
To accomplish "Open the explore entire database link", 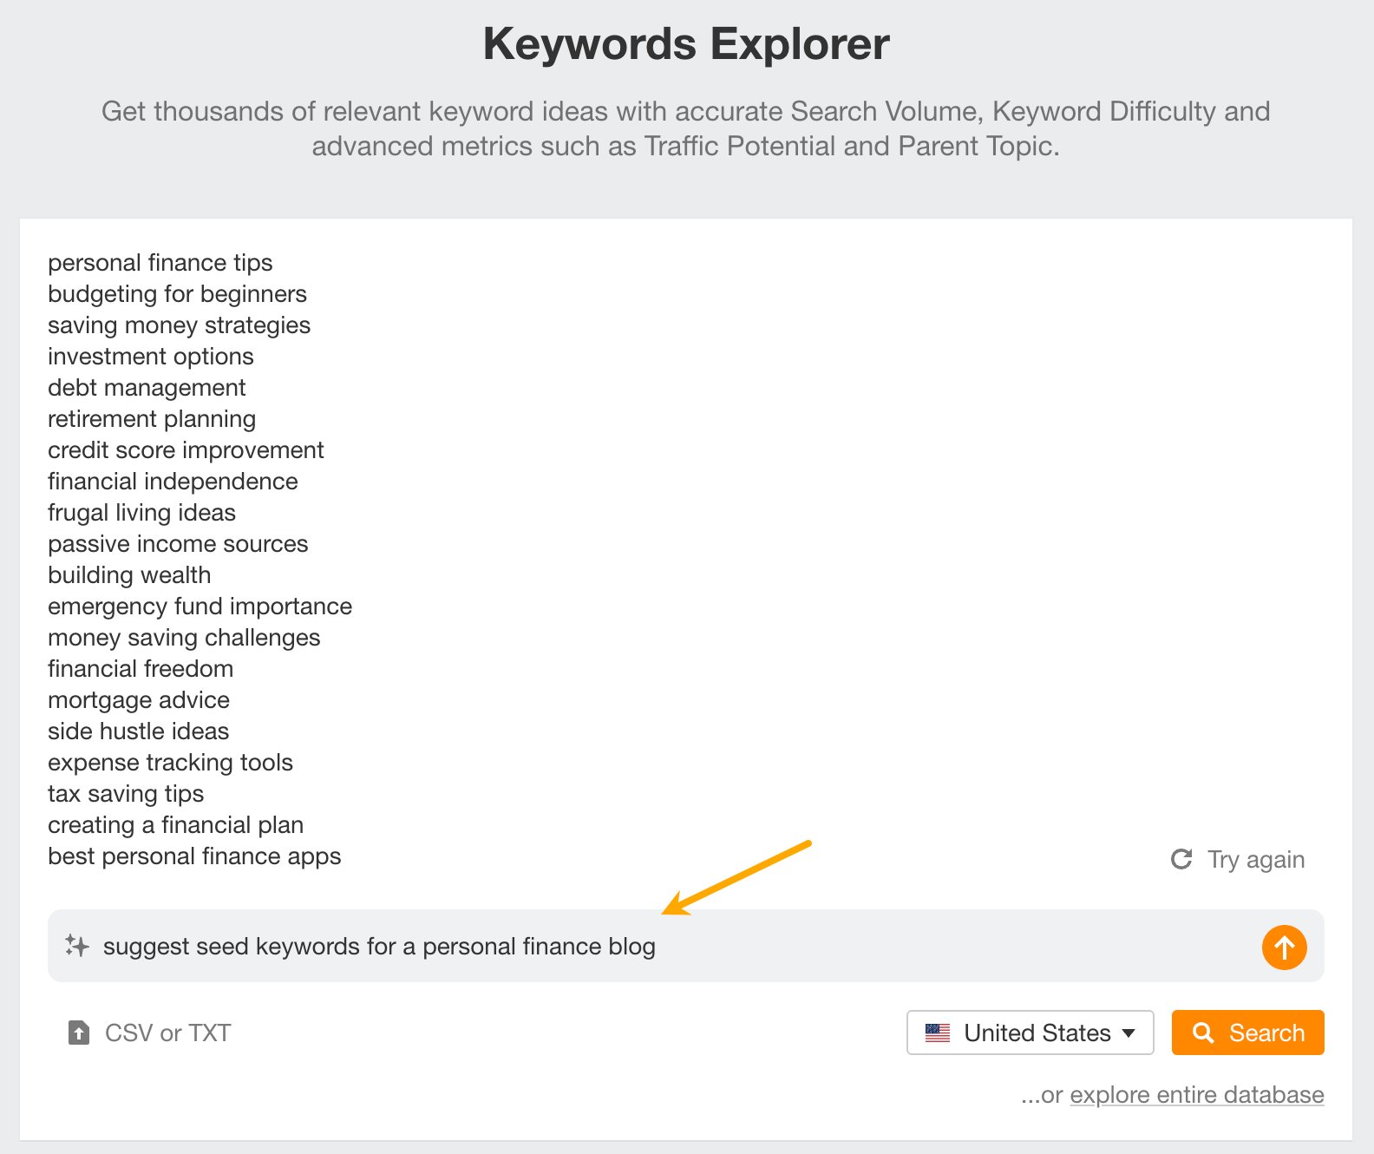I will (x=1196, y=1094).
